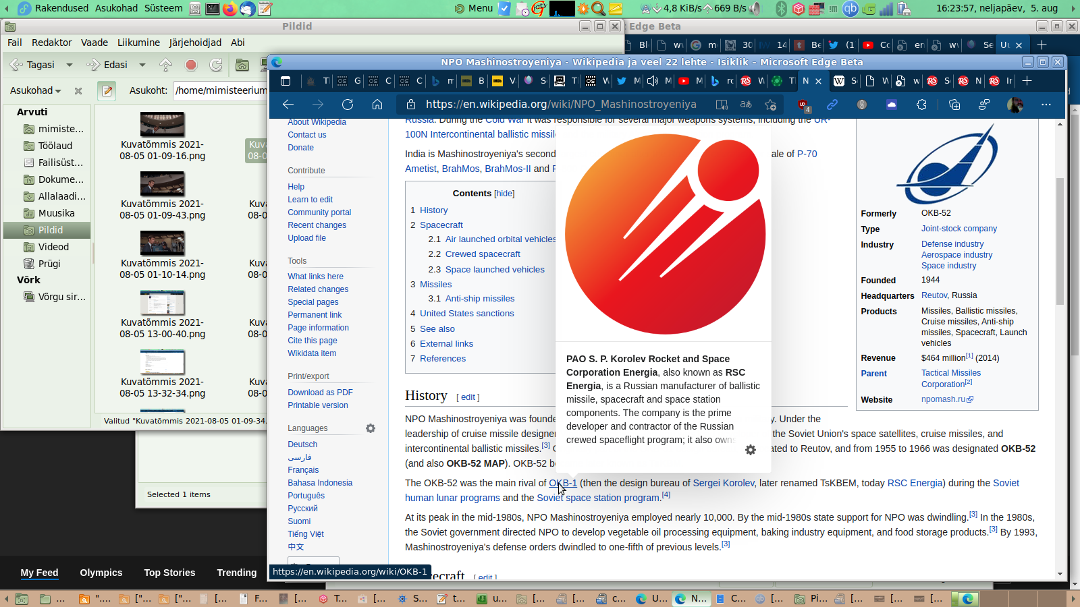Open home folder in Pildid toolbar
Screen dimensions: 1080x607
242,65
